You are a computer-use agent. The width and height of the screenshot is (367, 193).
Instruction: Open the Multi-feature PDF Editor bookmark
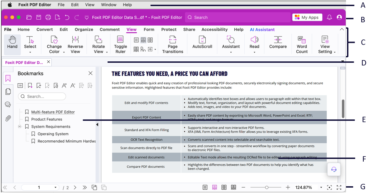[53, 112]
